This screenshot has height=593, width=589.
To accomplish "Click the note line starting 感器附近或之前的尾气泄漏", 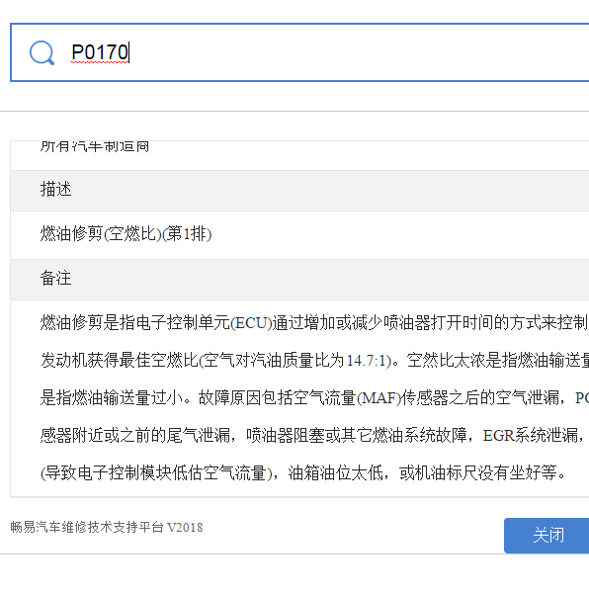I will [314, 435].
